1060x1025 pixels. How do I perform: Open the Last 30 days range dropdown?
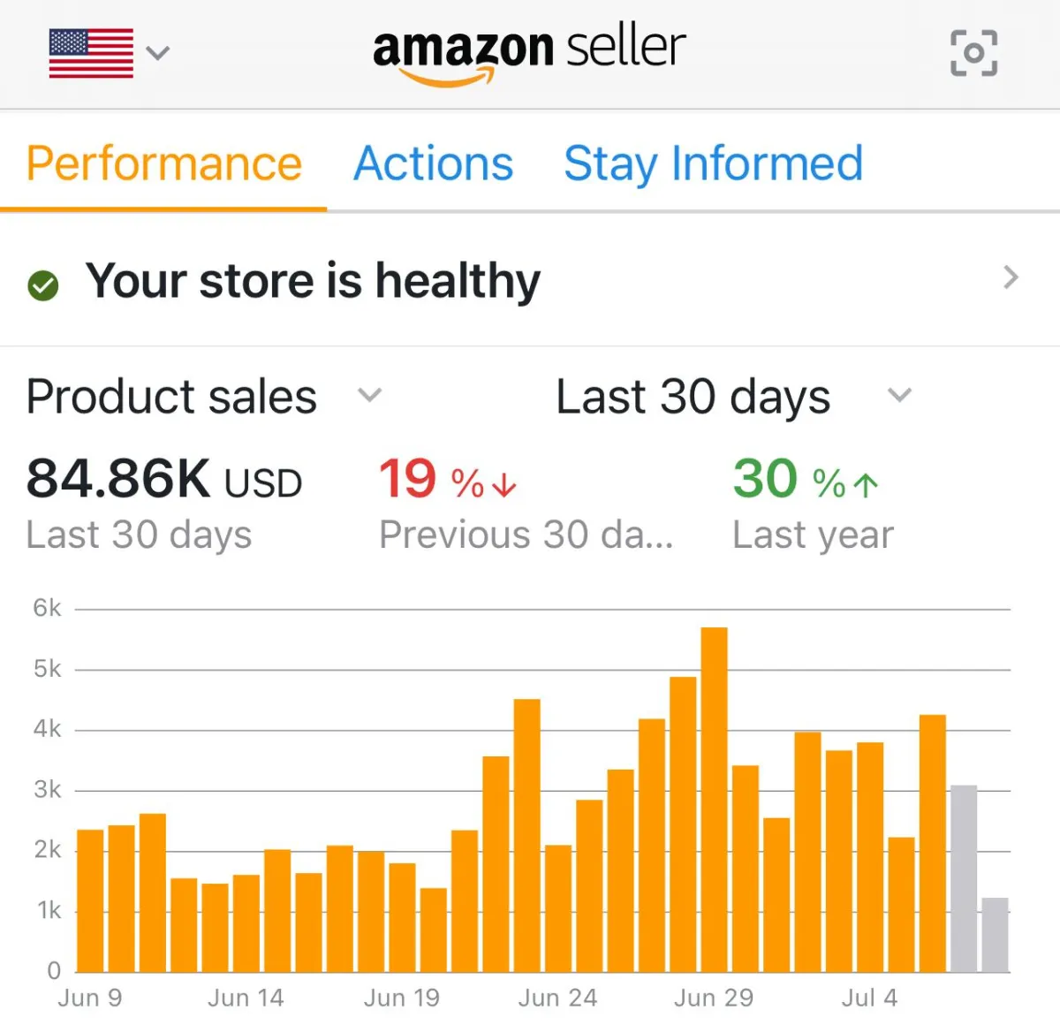pos(733,396)
